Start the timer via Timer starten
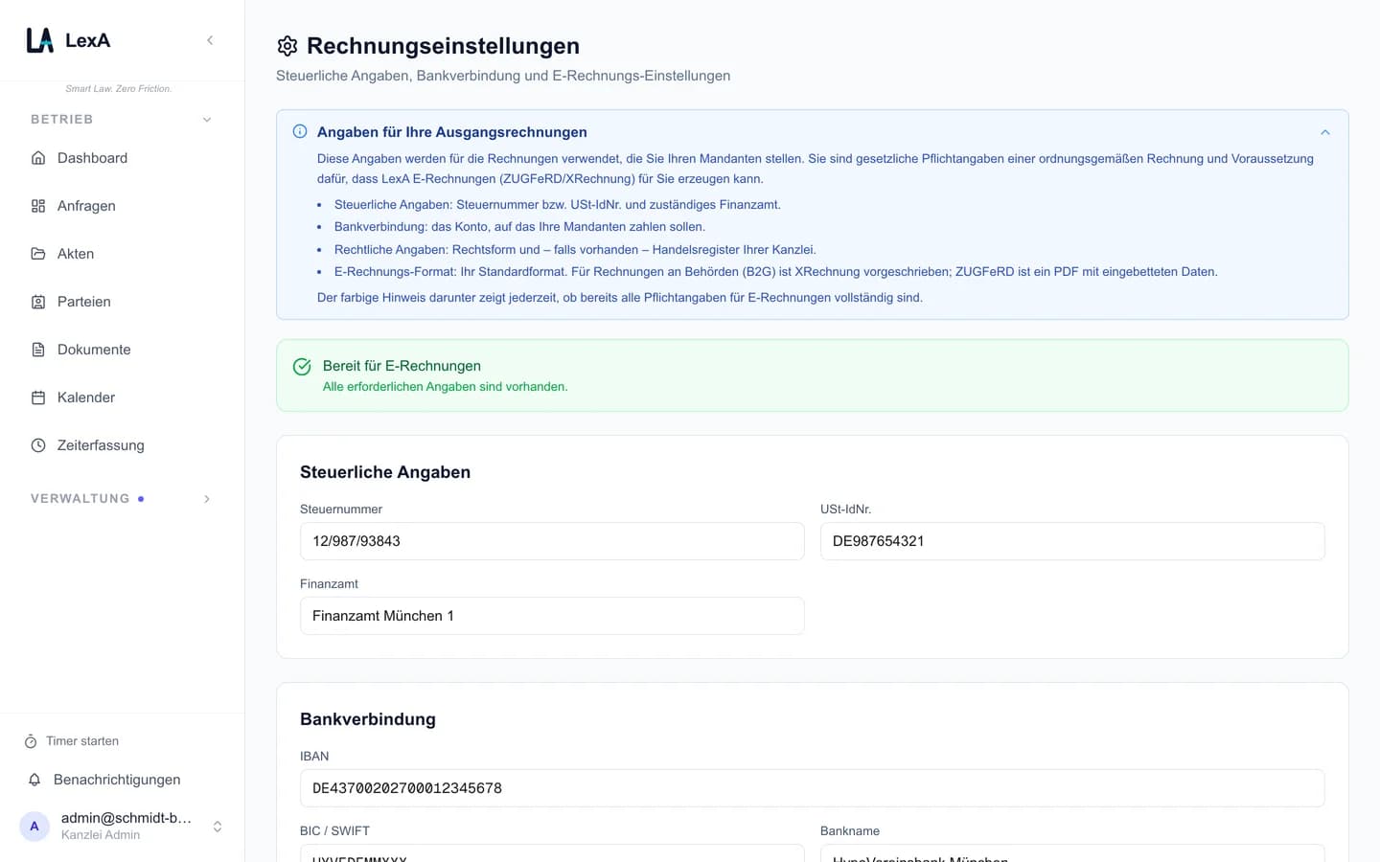The image size is (1380, 862). pyautogui.click(x=82, y=741)
